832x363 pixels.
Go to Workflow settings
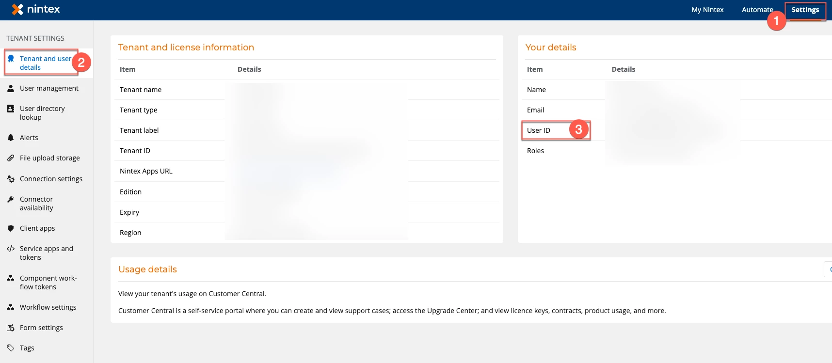pos(48,307)
